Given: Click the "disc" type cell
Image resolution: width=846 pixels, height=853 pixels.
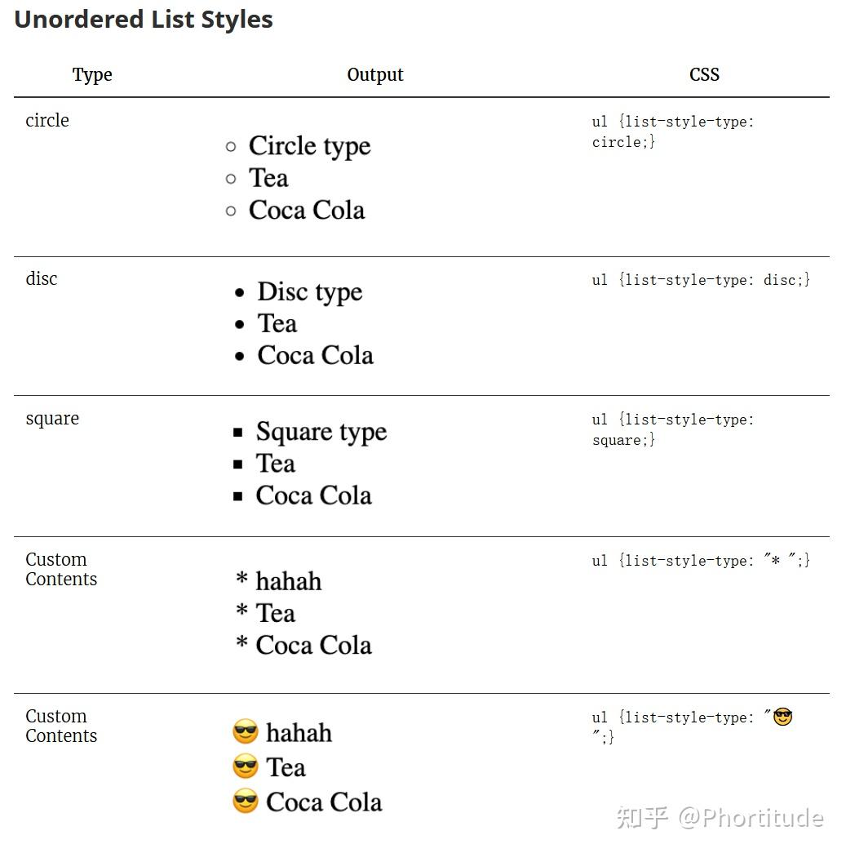Looking at the screenshot, I should pos(42,279).
